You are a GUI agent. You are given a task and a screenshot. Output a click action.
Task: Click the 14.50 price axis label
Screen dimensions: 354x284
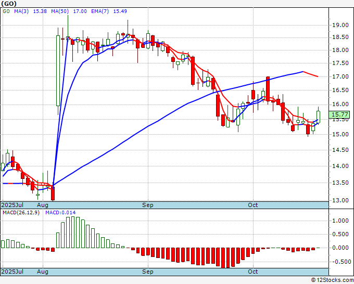coord(340,150)
